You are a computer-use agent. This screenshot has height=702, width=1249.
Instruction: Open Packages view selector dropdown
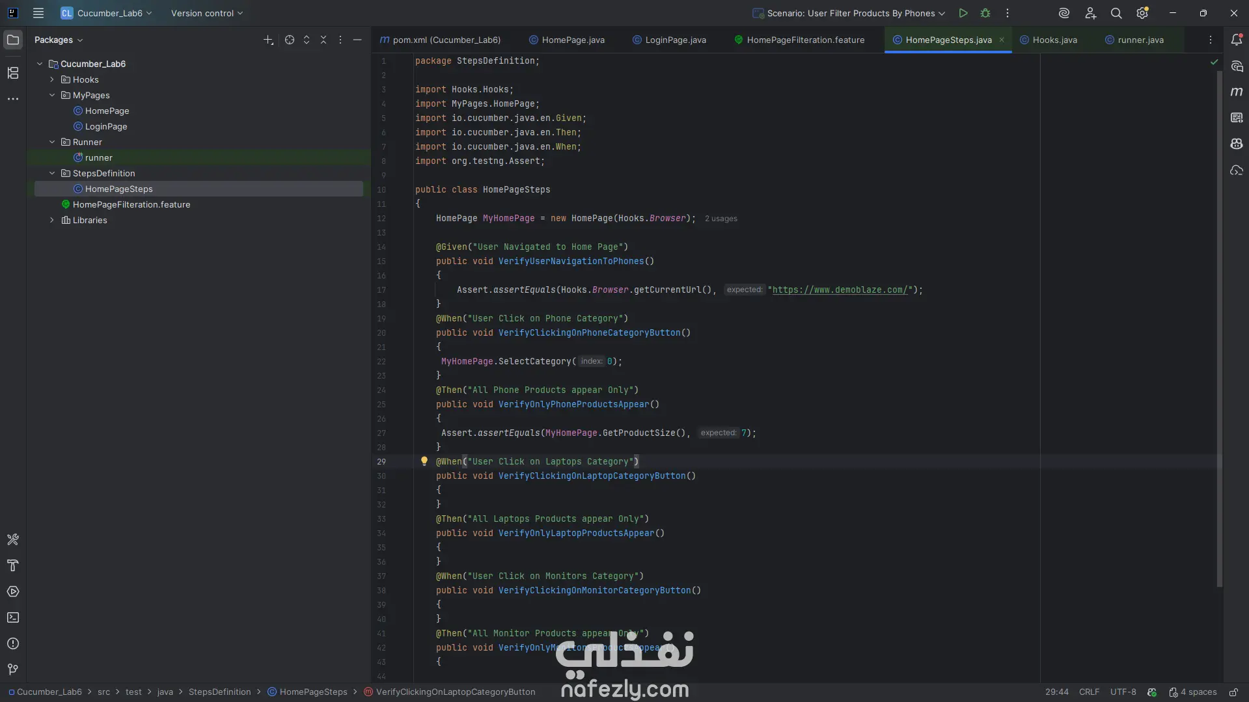59,40
